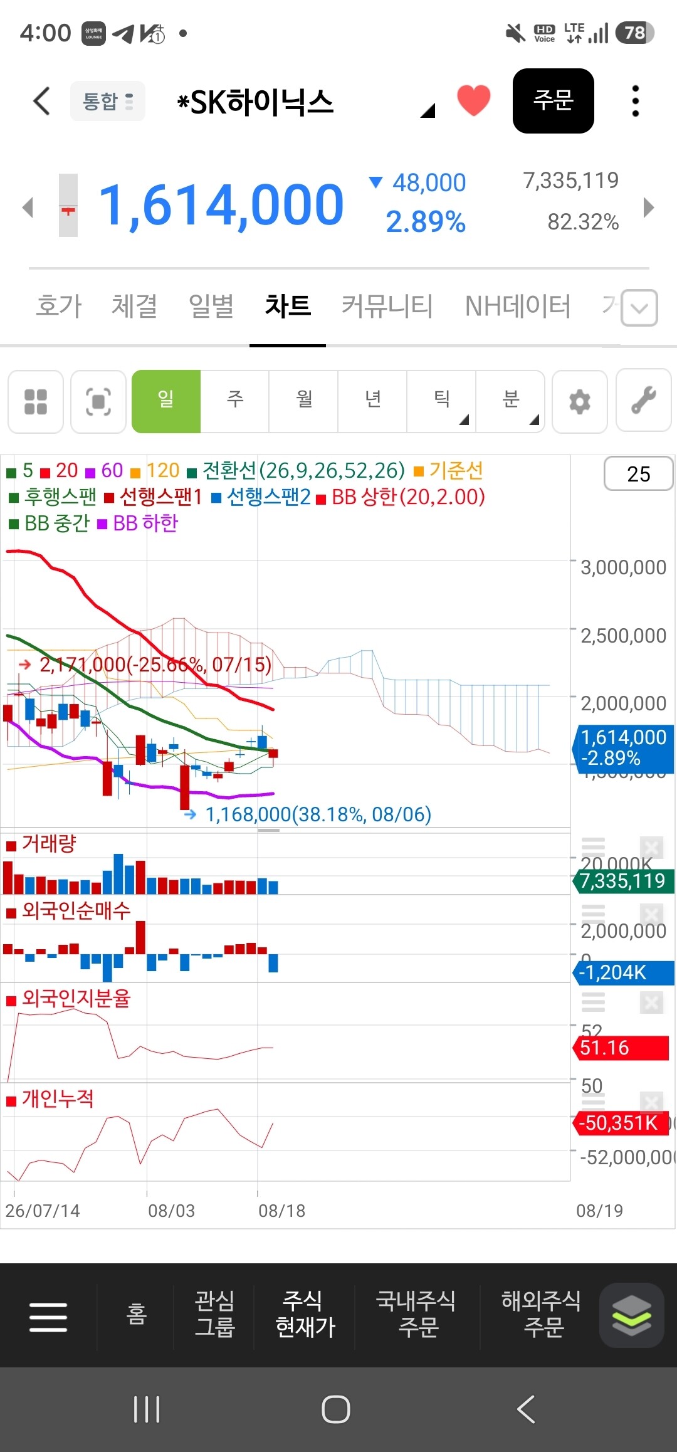This screenshot has width=677, height=1452.
Task: Tap the 거래량 panel reorder handle
Action: [593, 846]
